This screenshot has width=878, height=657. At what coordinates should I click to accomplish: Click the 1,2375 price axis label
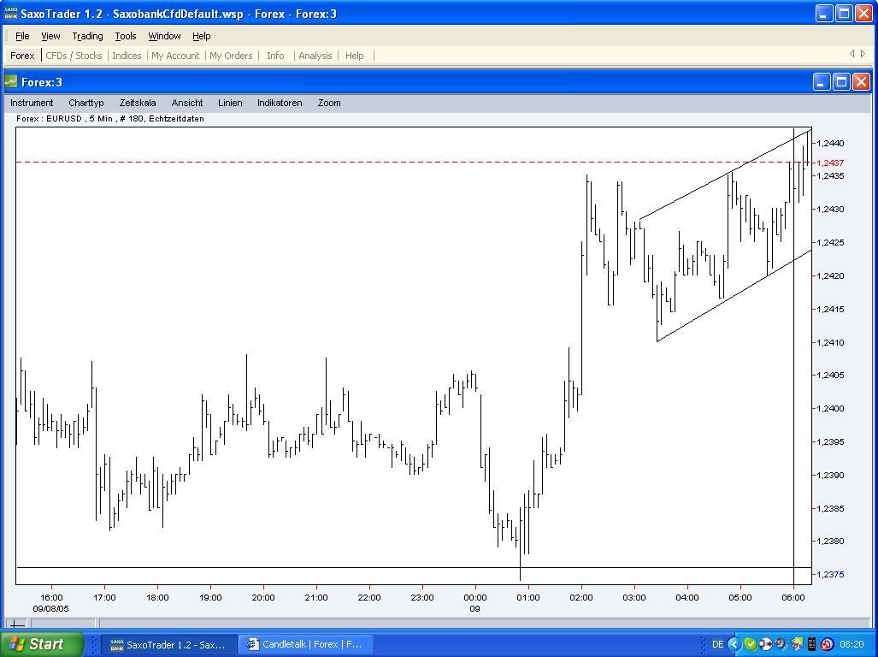pyautogui.click(x=830, y=575)
